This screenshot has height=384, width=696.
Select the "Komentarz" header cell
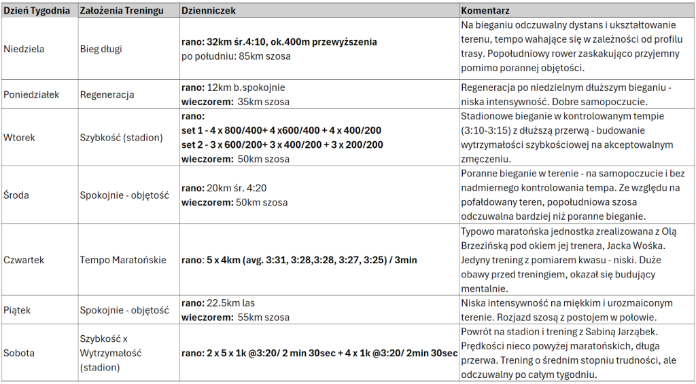485,12
